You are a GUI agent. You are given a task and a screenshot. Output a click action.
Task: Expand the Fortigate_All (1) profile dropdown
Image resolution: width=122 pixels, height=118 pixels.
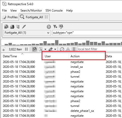click(48, 33)
